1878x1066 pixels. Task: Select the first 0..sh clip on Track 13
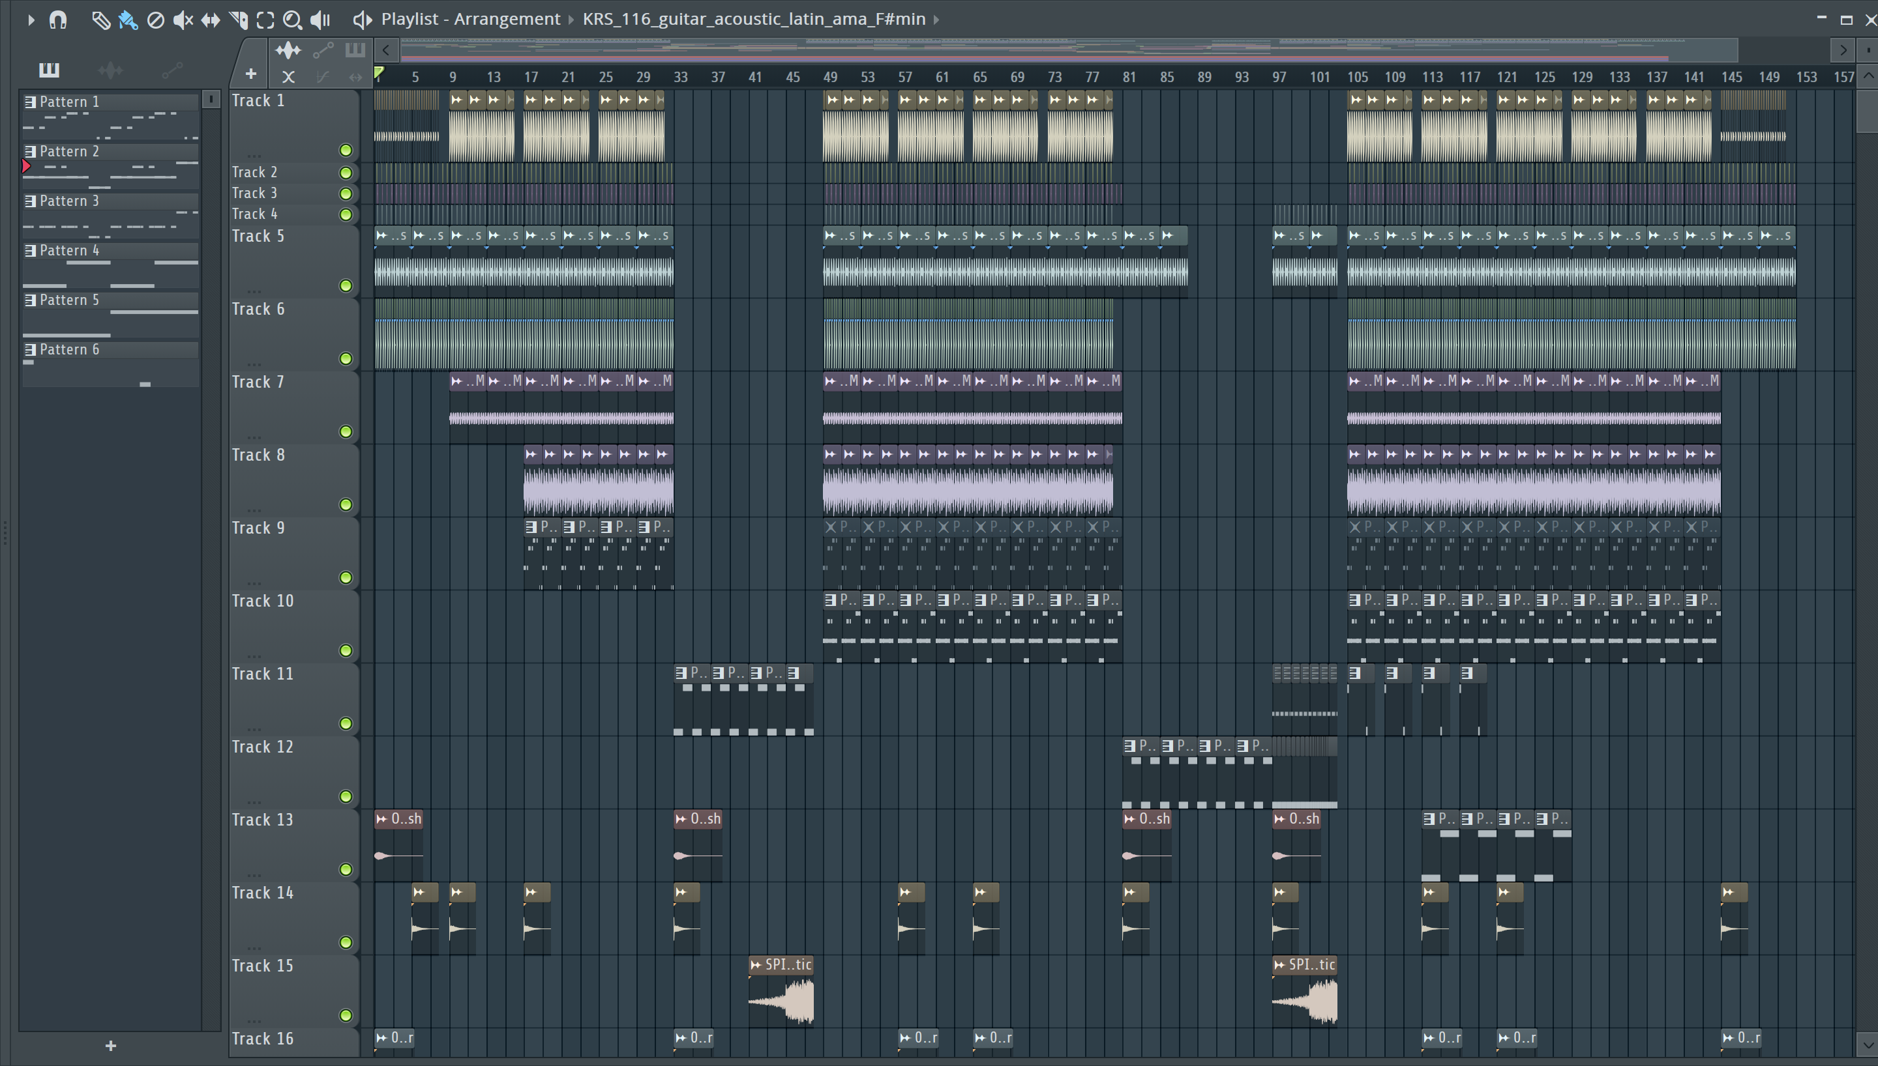click(x=398, y=846)
